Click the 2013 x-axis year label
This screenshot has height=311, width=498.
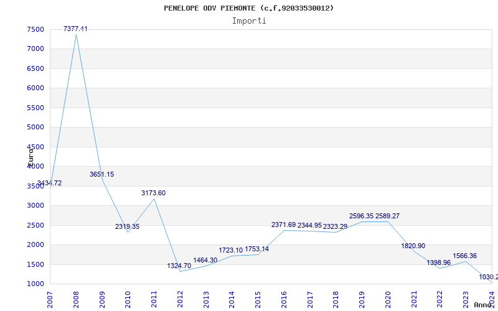tap(206, 299)
